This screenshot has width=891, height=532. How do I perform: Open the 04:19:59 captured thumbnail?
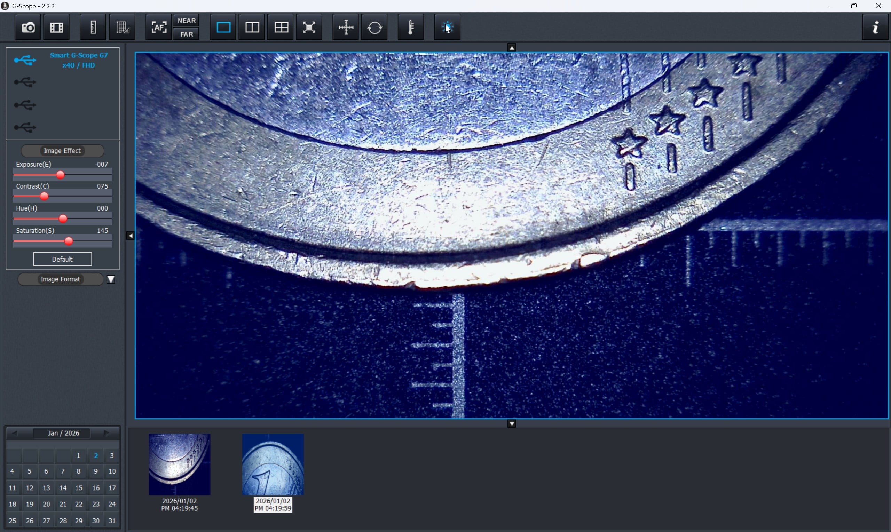(273, 464)
